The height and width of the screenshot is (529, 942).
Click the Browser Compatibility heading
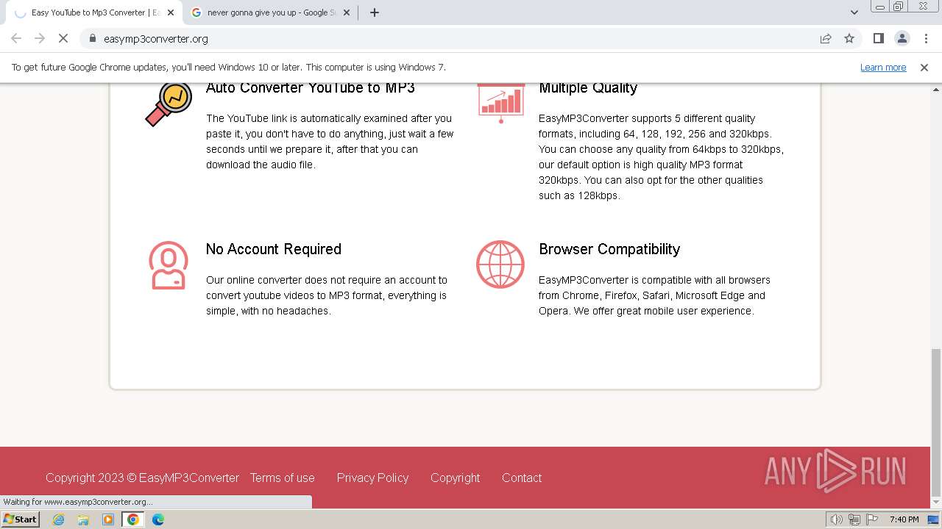point(609,249)
